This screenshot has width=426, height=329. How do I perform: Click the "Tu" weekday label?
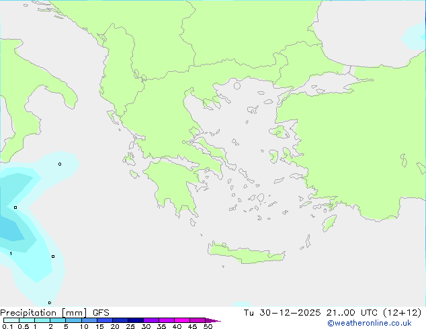point(249,313)
